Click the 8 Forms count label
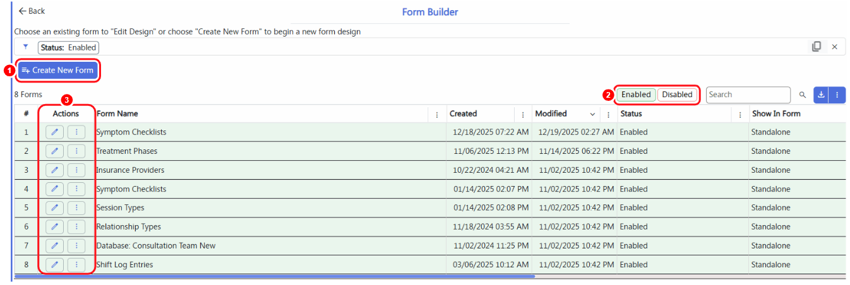850x285 pixels. [x=28, y=95]
